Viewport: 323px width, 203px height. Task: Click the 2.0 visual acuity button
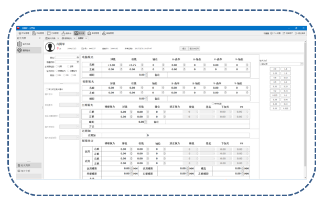[275, 69]
